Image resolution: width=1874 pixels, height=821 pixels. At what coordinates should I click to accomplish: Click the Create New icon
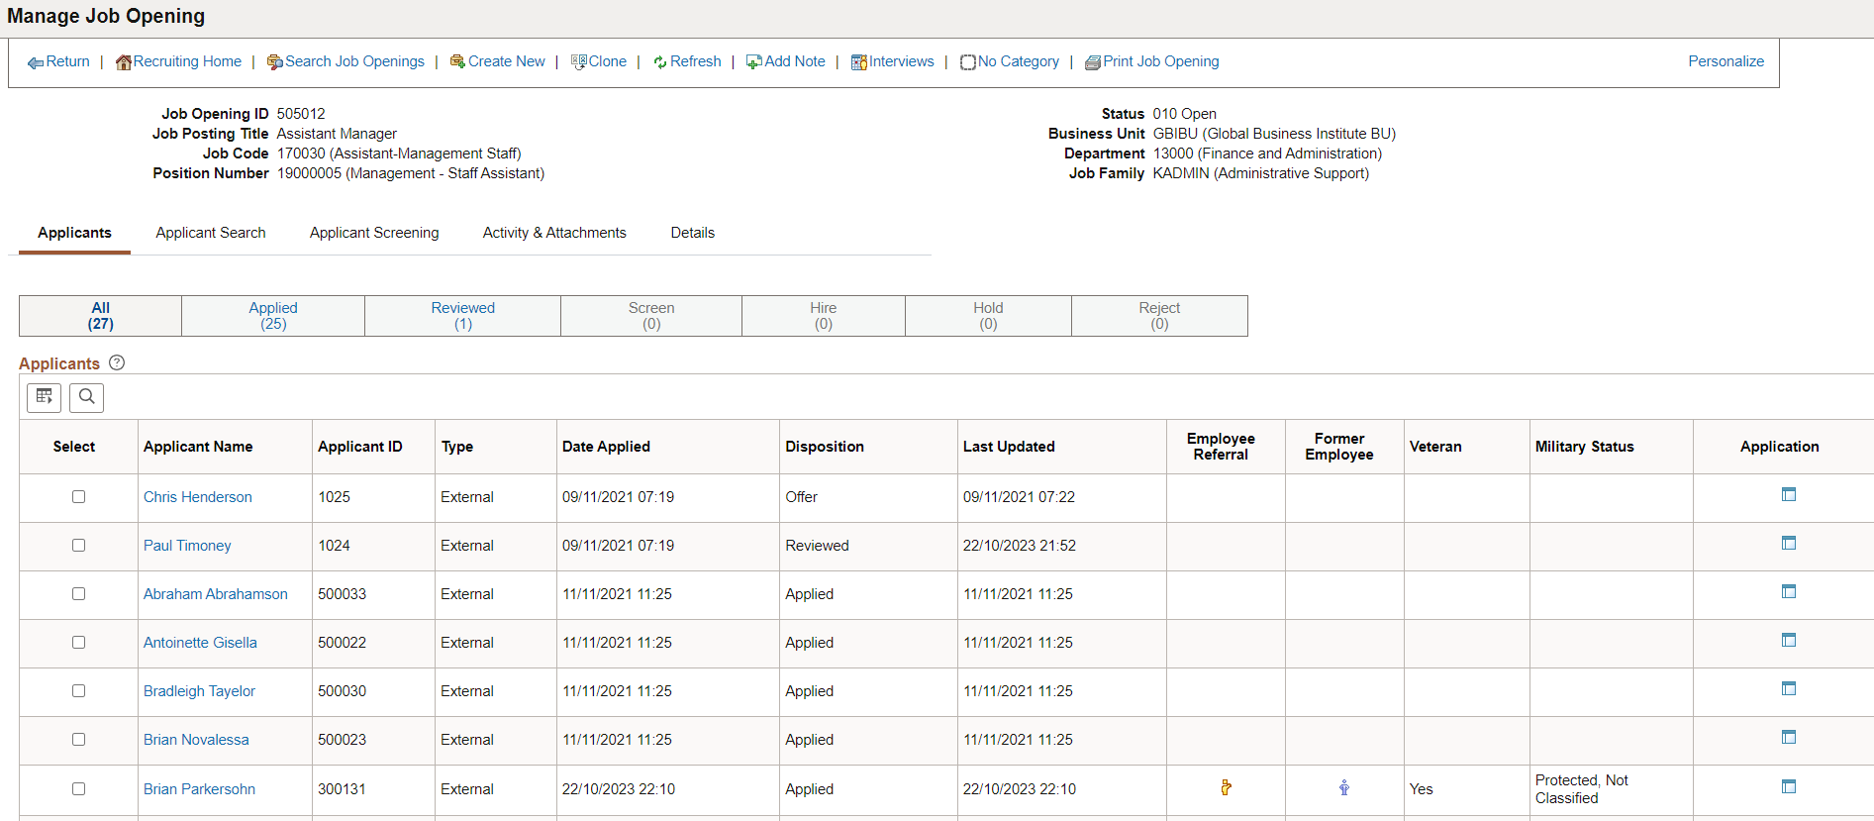457,61
